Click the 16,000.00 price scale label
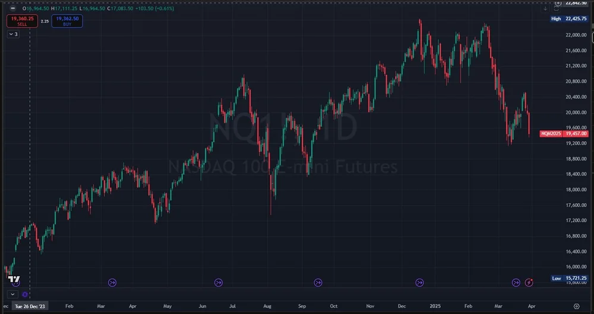The height and width of the screenshot is (314, 594). pos(576,267)
